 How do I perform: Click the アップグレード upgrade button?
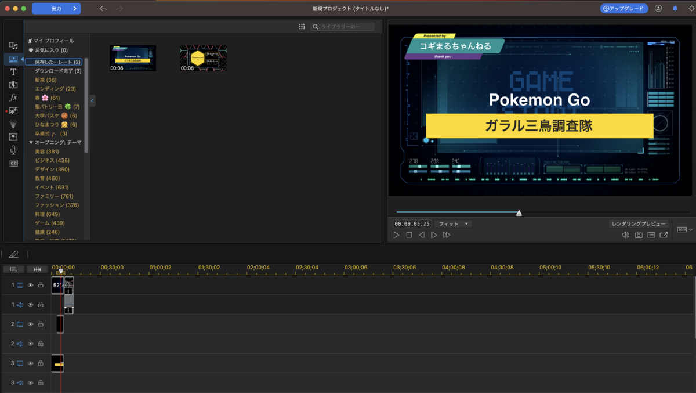click(624, 9)
